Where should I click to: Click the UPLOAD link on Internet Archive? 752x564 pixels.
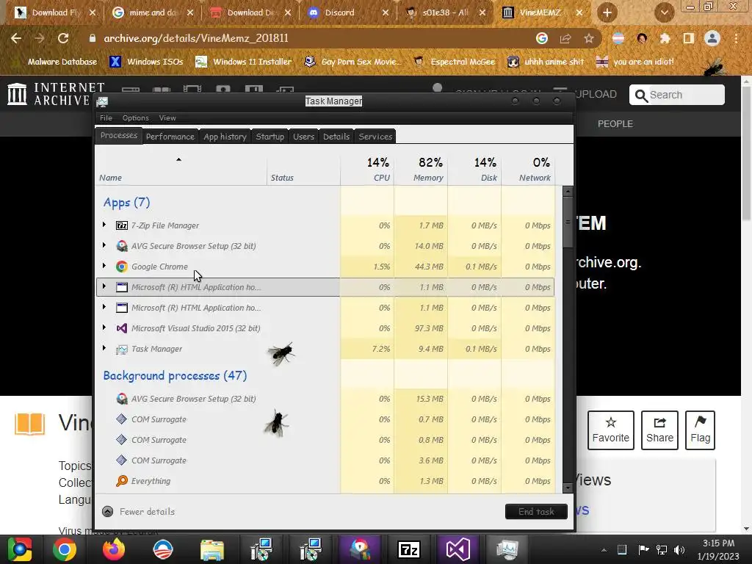595,95
